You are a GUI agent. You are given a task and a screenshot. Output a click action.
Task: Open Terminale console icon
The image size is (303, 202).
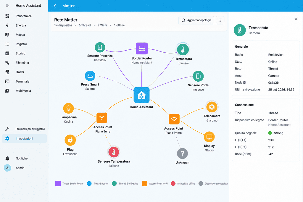click(x=7, y=82)
